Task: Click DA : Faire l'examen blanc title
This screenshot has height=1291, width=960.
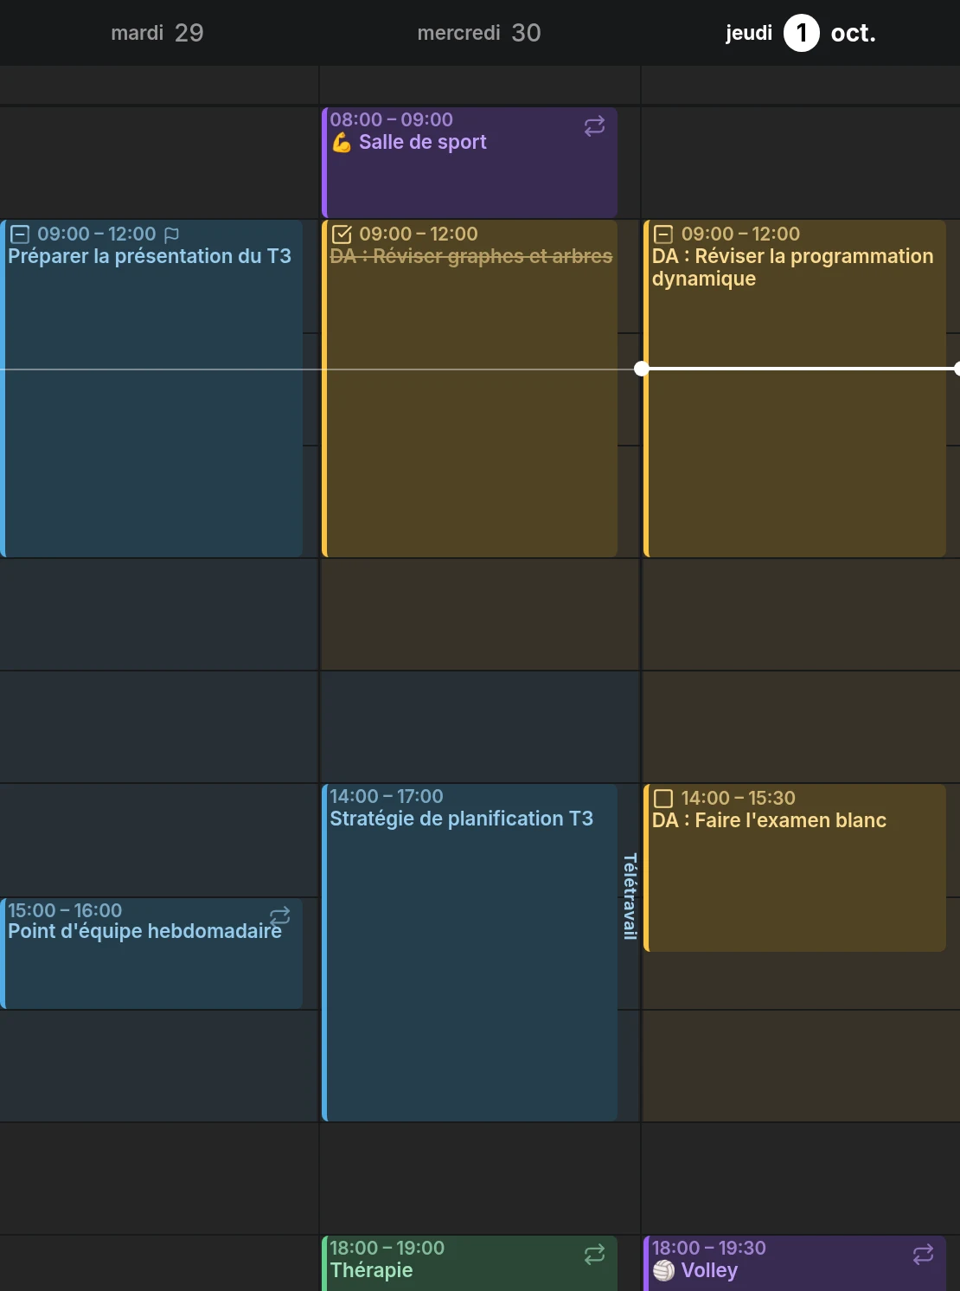Action: (x=770, y=820)
